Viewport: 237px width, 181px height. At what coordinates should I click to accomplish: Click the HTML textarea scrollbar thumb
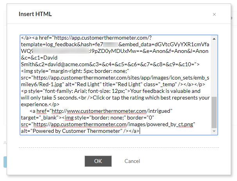(x=214, y=112)
